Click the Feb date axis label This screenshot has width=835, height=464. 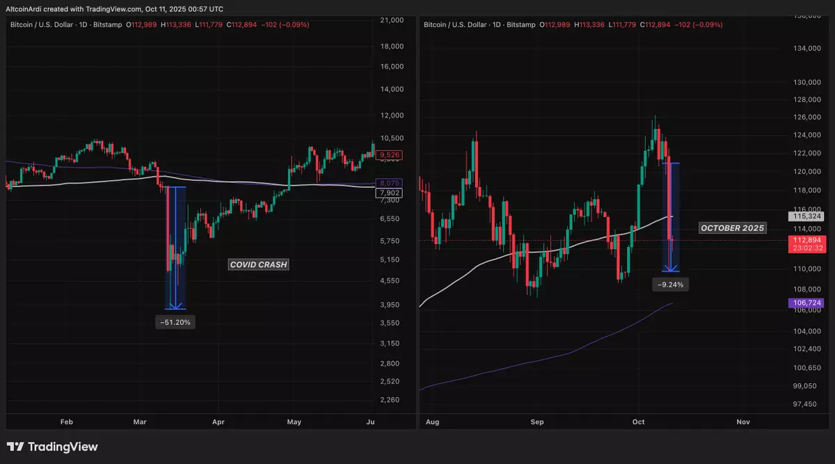67,422
